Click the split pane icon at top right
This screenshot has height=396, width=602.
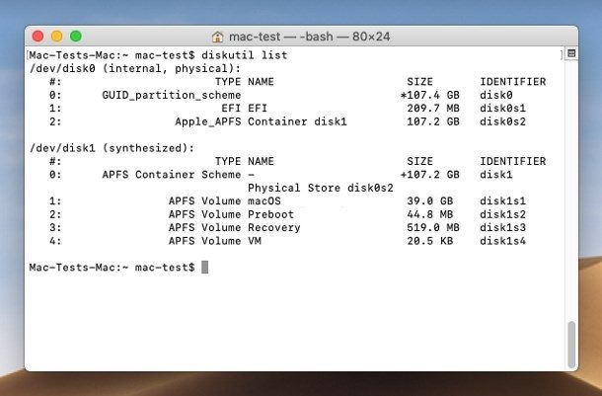pyautogui.click(x=571, y=53)
